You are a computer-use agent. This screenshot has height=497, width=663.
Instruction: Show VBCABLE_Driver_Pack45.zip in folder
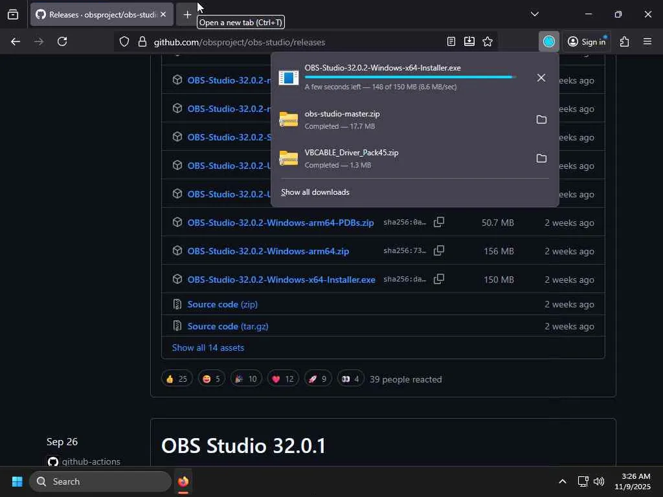pyautogui.click(x=541, y=159)
